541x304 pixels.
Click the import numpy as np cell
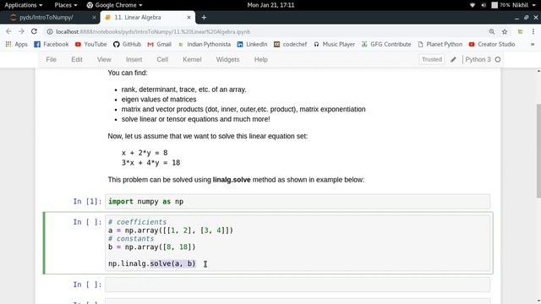pyautogui.click(x=298, y=202)
